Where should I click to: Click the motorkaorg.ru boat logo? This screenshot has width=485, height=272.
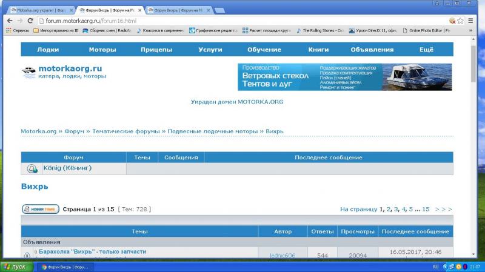[x=29, y=72]
